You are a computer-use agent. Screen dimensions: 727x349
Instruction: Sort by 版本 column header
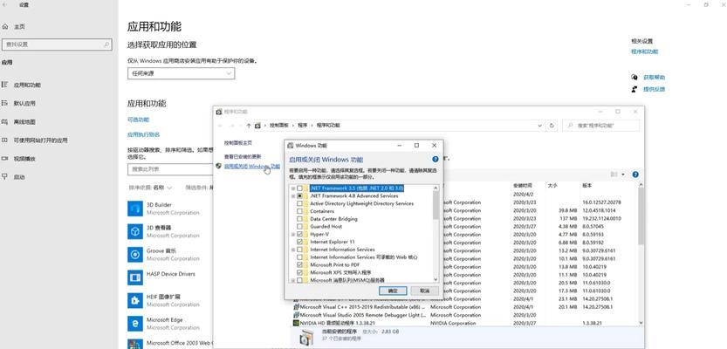click(x=587, y=185)
